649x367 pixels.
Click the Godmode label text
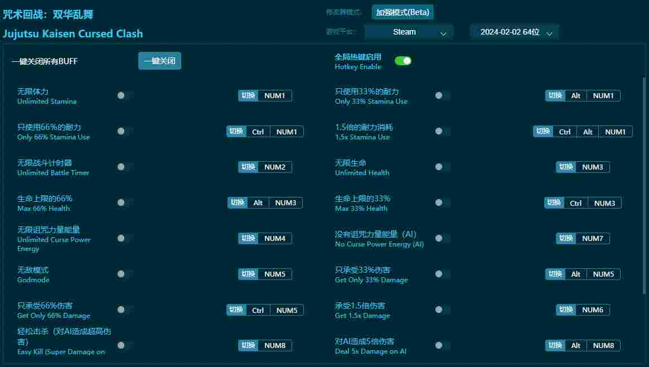[33, 280]
